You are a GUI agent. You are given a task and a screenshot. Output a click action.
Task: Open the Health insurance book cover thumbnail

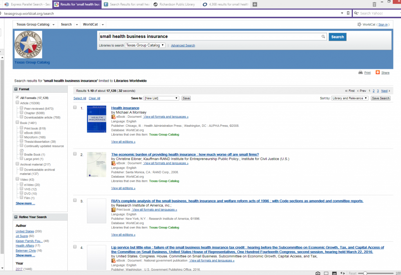pyautogui.click(x=96, y=119)
